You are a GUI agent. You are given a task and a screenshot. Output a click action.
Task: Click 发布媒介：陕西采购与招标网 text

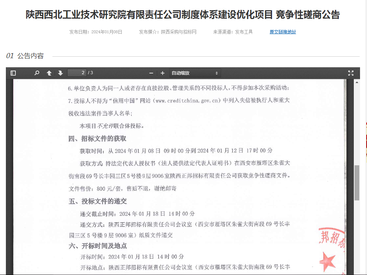point(168,32)
